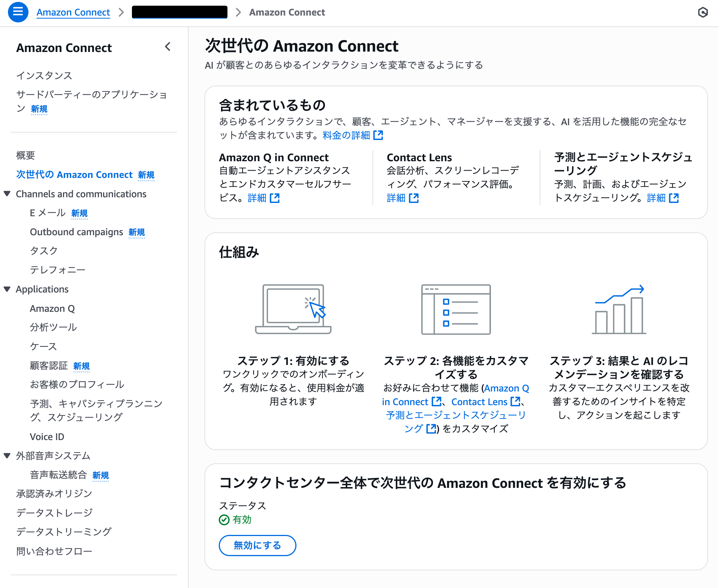Go to インスタンス in the sidebar
The image size is (718, 588).
coord(44,75)
